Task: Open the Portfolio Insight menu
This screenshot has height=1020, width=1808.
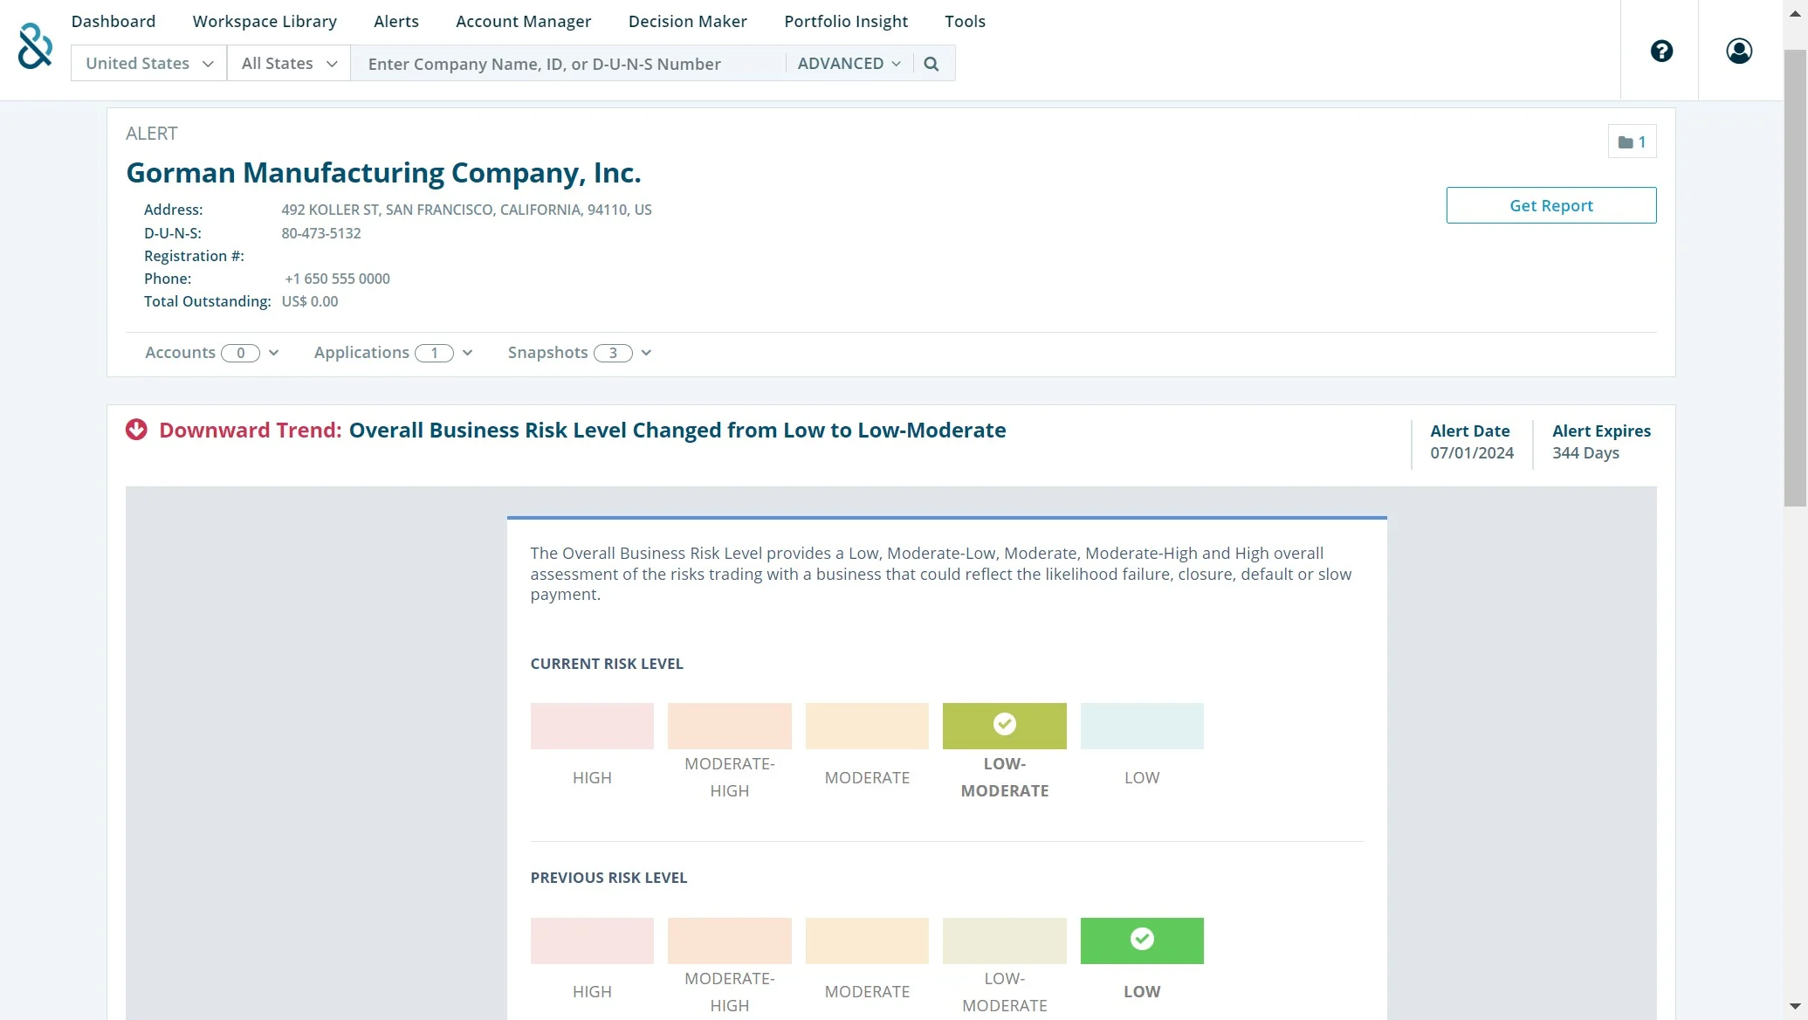Action: pos(845,21)
